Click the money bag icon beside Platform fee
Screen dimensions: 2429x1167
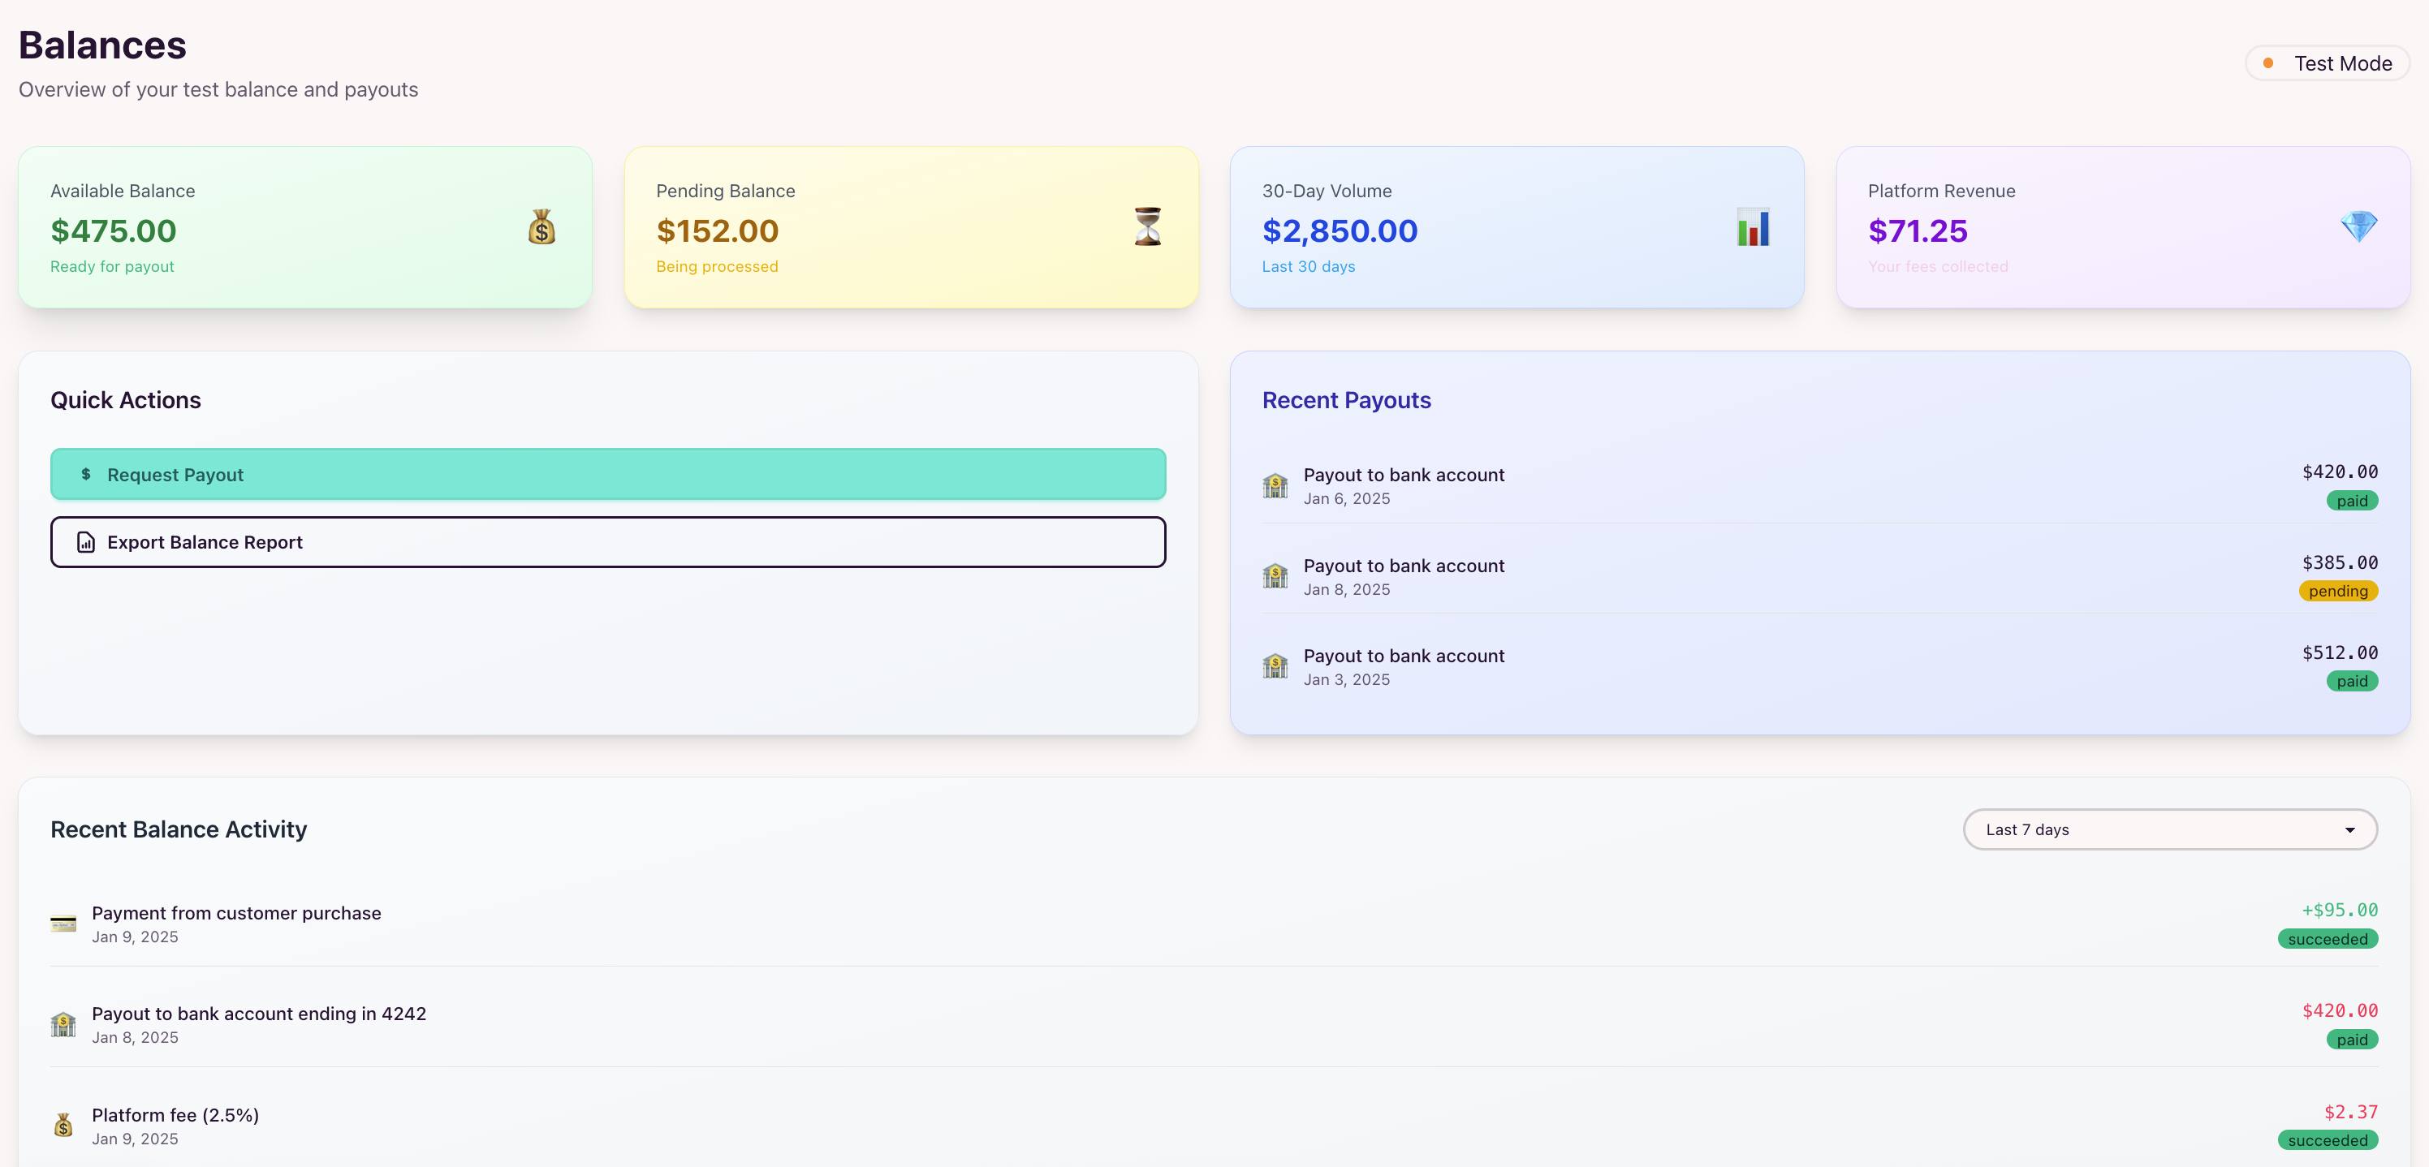click(63, 1126)
